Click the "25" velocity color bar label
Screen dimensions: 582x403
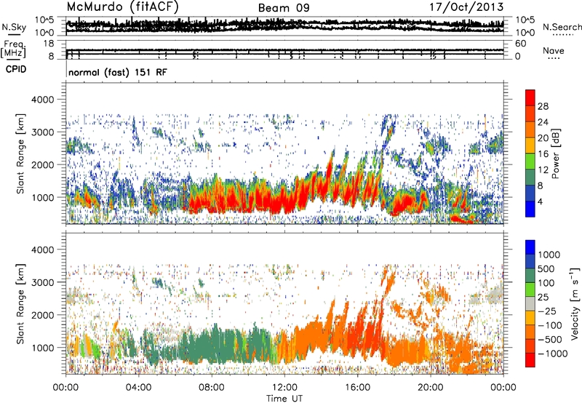[x=543, y=297]
